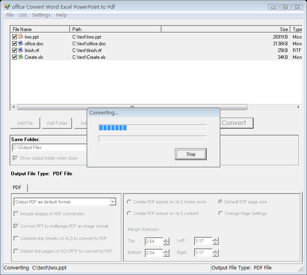The image size is (307, 275).
Task: Click the app logo in the title bar
Action: (x=7, y=7)
